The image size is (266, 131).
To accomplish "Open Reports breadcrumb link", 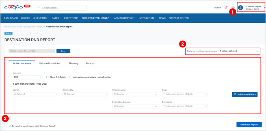I will click(41, 27).
